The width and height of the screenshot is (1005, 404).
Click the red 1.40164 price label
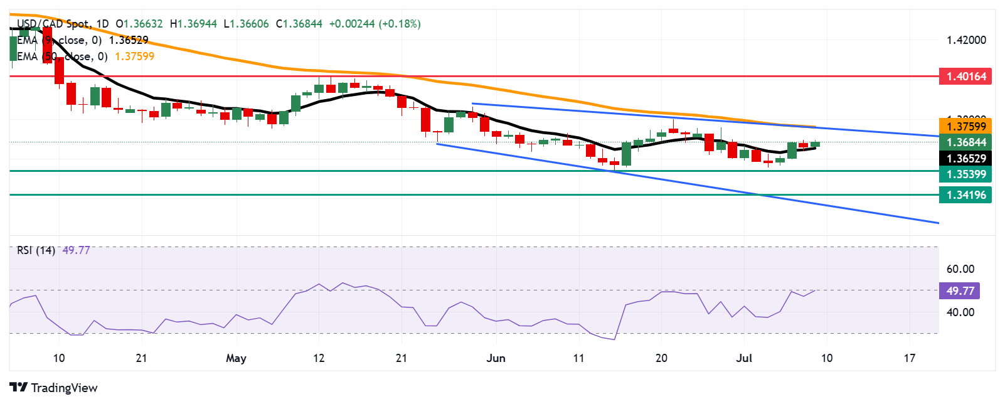[965, 77]
